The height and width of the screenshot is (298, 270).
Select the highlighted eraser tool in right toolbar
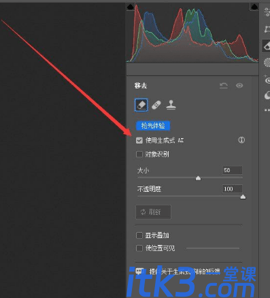click(x=267, y=46)
